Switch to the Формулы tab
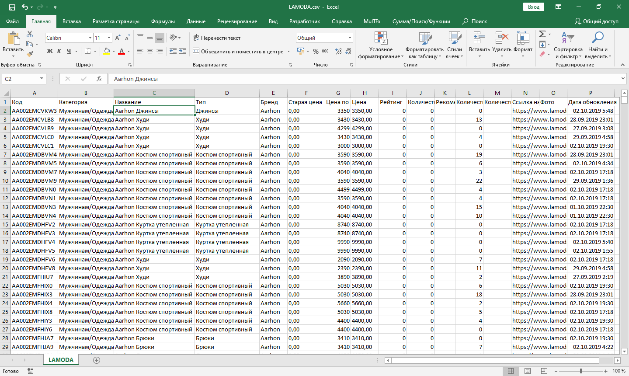Viewport: 629px width, 376px height. pos(163,21)
